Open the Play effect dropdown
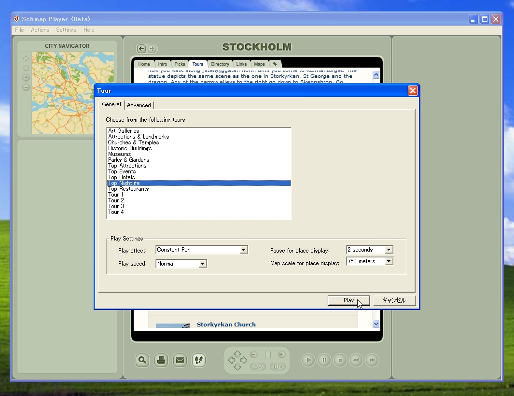Screen dimensions: 514x396 [x=243, y=250]
